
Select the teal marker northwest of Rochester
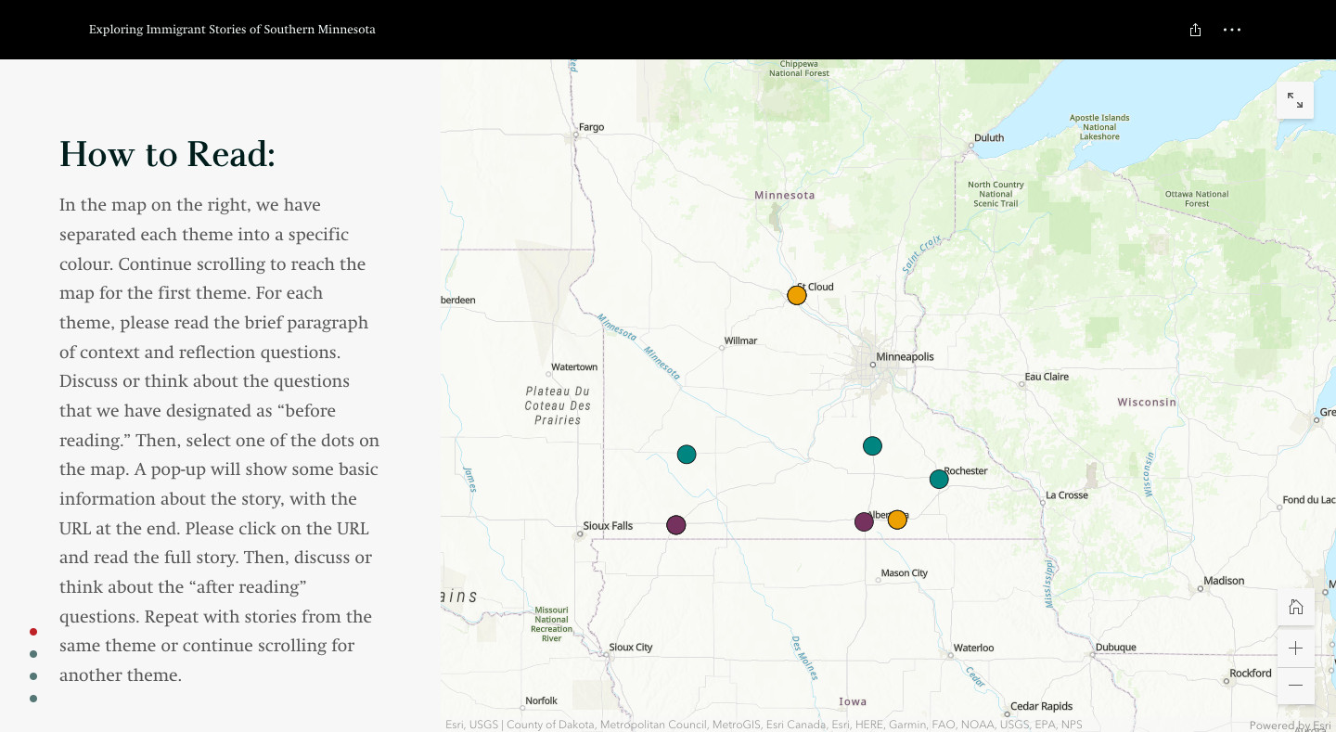tap(872, 445)
